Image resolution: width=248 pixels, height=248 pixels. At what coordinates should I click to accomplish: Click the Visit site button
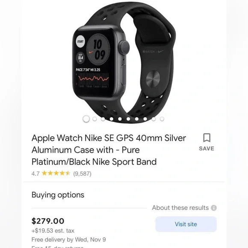pos(186,224)
